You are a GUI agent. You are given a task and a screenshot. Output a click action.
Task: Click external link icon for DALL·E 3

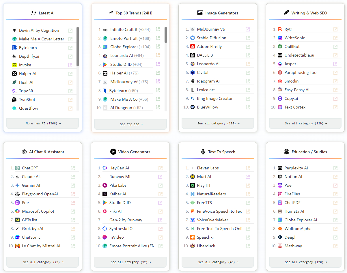[x=248, y=55]
